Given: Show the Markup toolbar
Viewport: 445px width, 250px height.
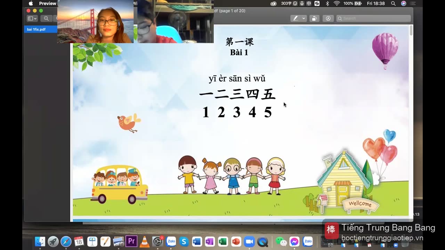Looking at the screenshot, I should point(328,18).
